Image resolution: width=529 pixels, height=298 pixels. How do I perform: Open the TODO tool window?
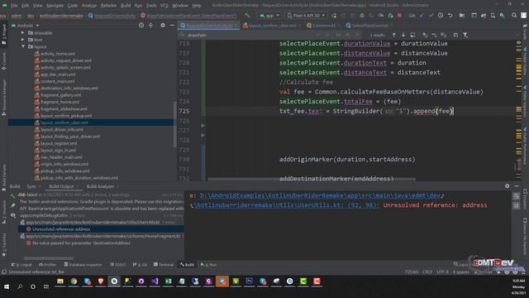click(x=117, y=265)
